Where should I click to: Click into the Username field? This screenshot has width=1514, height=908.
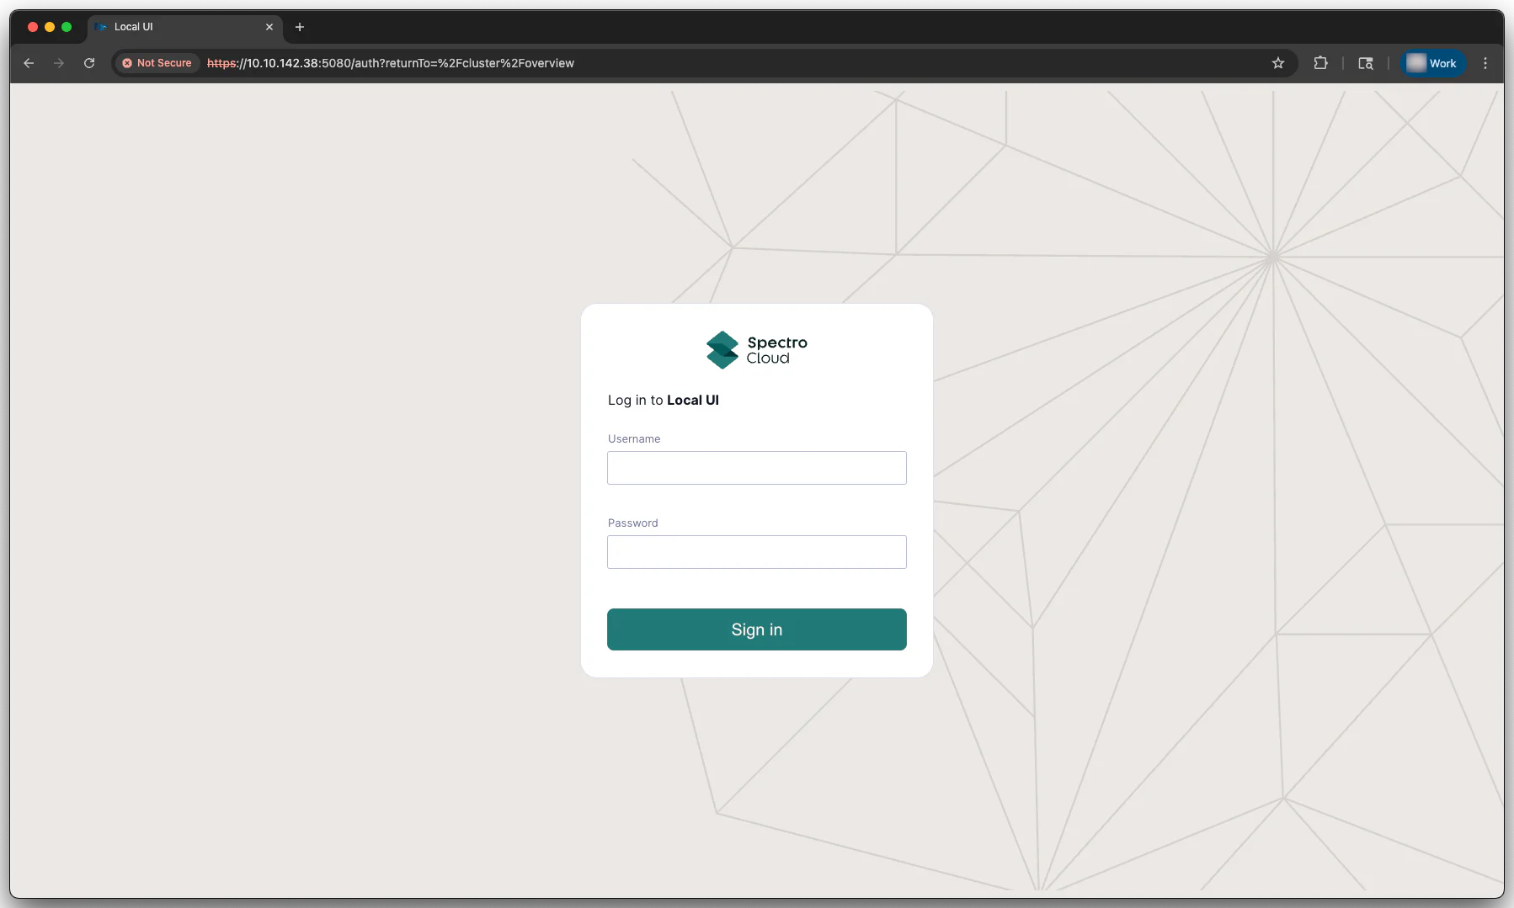pos(755,468)
